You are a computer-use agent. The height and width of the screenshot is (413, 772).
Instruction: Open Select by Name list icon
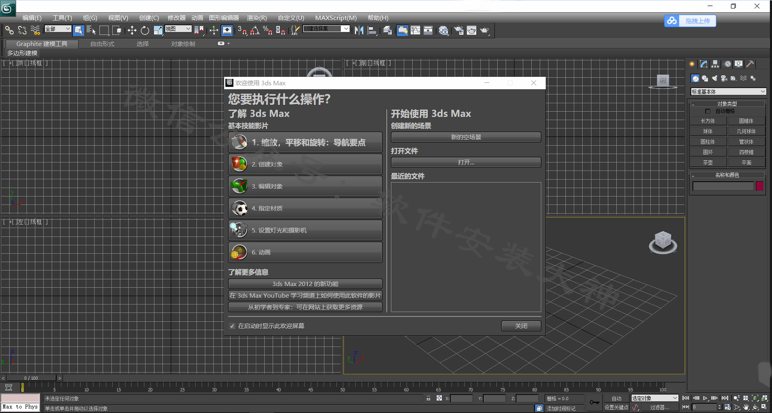click(91, 30)
